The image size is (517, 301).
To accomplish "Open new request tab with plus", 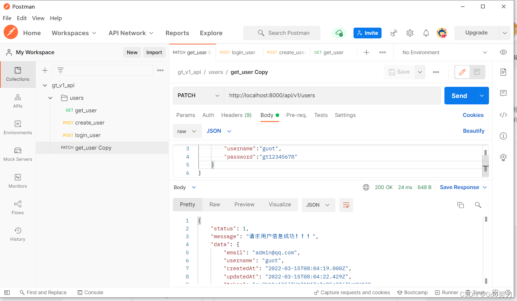I will (x=366, y=52).
